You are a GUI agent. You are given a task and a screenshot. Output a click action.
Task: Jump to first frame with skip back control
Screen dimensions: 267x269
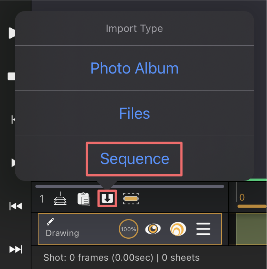click(x=16, y=206)
